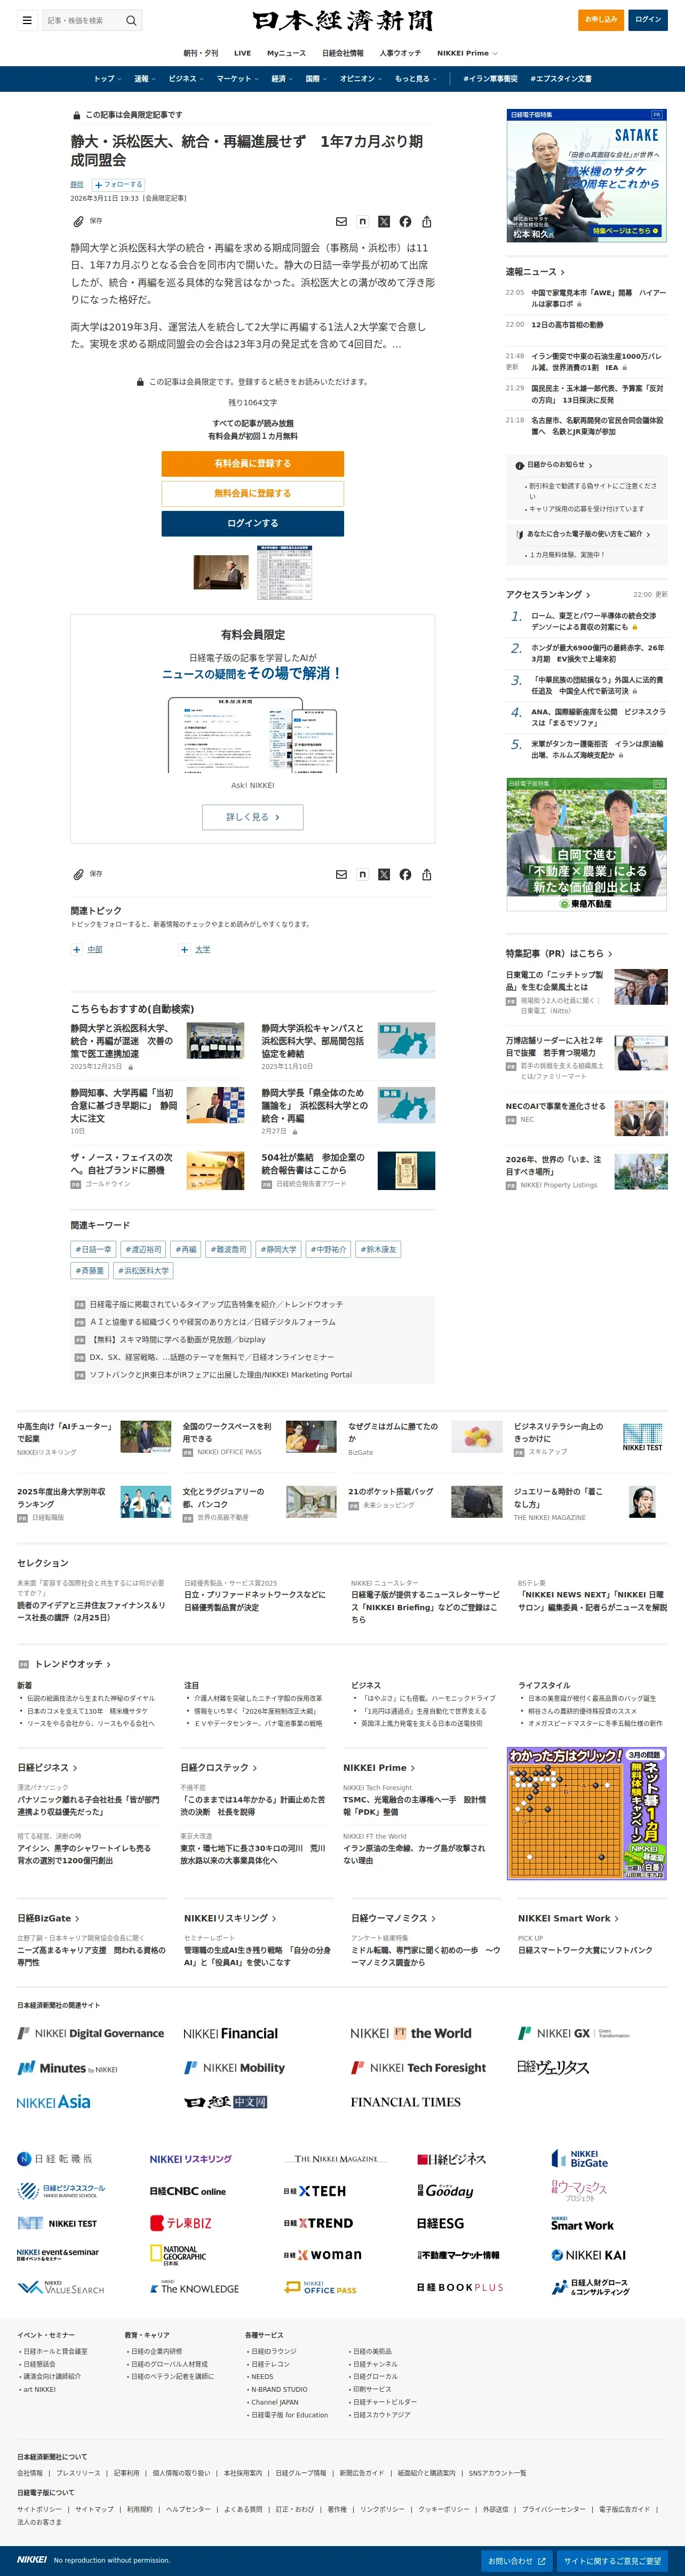685x2576 pixels.
Task: Open 日経会社情報 in the top menu
Action: tap(342, 53)
